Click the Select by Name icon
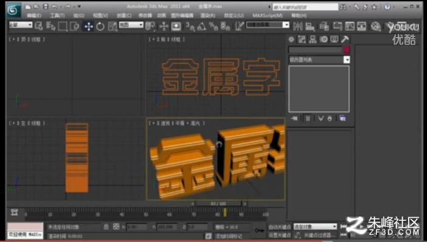The image size is (427, 242). [50, 26]
